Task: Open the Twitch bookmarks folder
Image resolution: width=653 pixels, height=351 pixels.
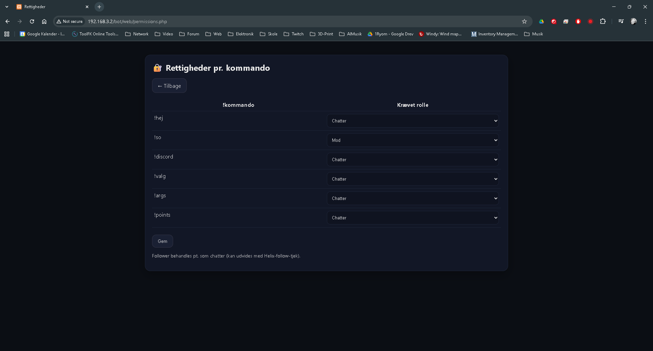Action: (x=294, y=34)
